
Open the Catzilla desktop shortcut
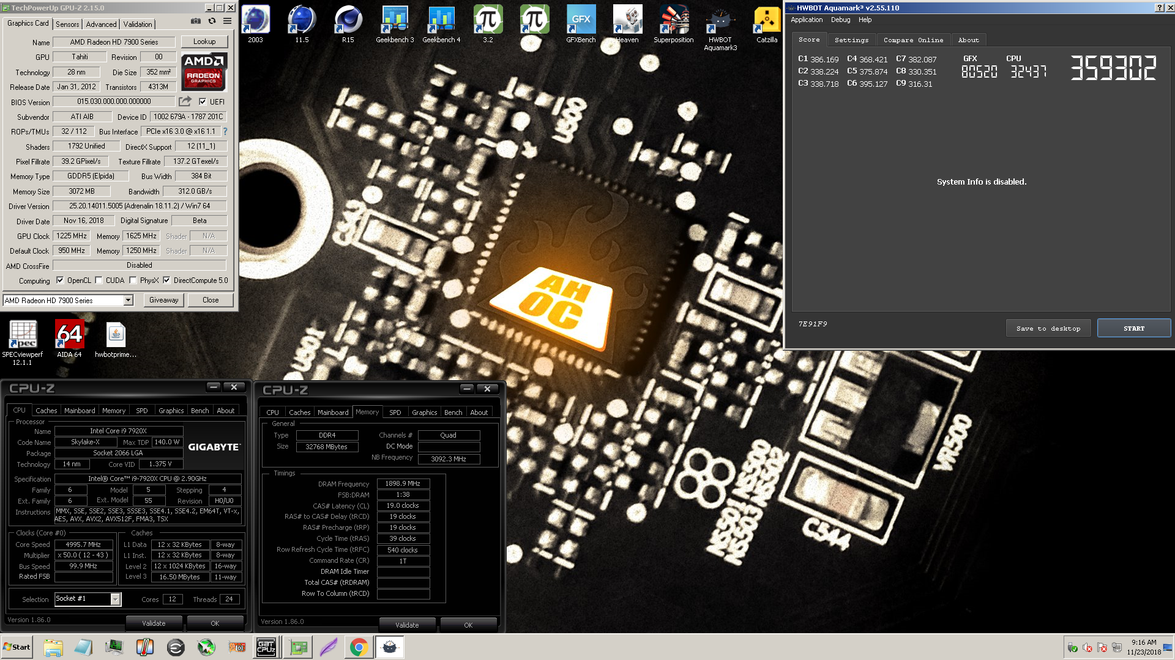pyautogui.click(x=767, y=24)
